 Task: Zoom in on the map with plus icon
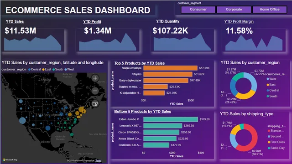(x=95, y=78)
